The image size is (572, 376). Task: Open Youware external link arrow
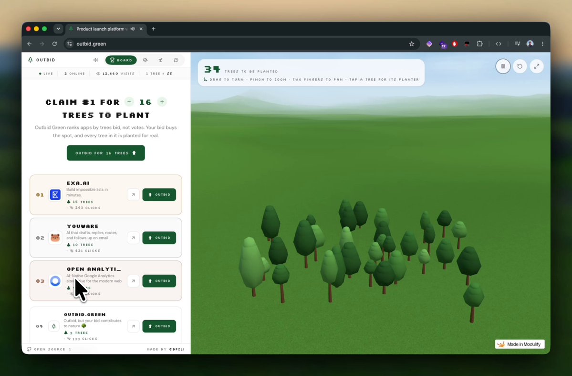[133, 238]
